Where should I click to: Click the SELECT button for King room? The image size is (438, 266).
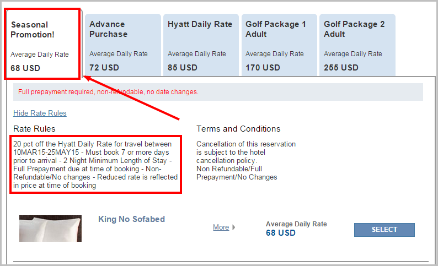(384, 230)
